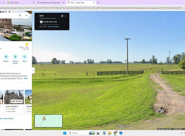The height and width of the screenshot is (136, 185).
Task: Switch to Publicar anuncio en Agroads tab
Action: click(51, 3)
